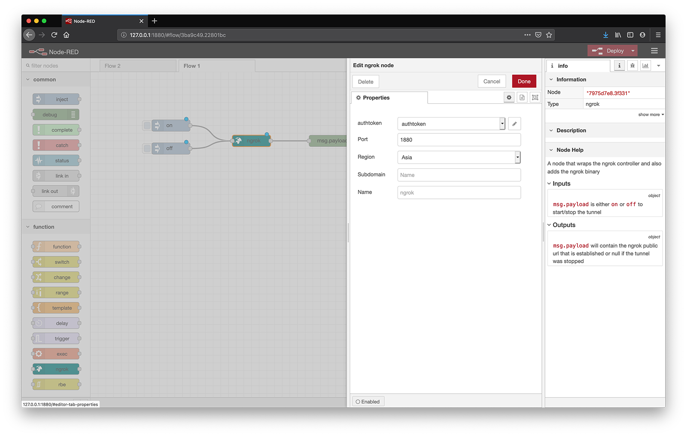Click the Firefox downloads arrow icon
The height and width of the screenshot is (436, 687).
pos(605,35)
